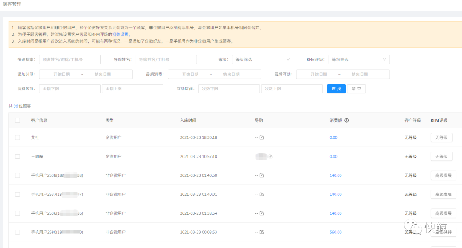Viewport: 462px width, 248px height.
Task: Open the 添加时间 start date picker
Action: click(62, 74)
